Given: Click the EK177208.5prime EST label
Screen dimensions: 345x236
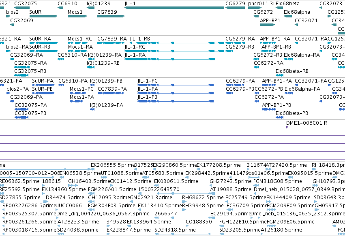Looking at the screenshot, I should pyautogui.click(x=219, y=165).
